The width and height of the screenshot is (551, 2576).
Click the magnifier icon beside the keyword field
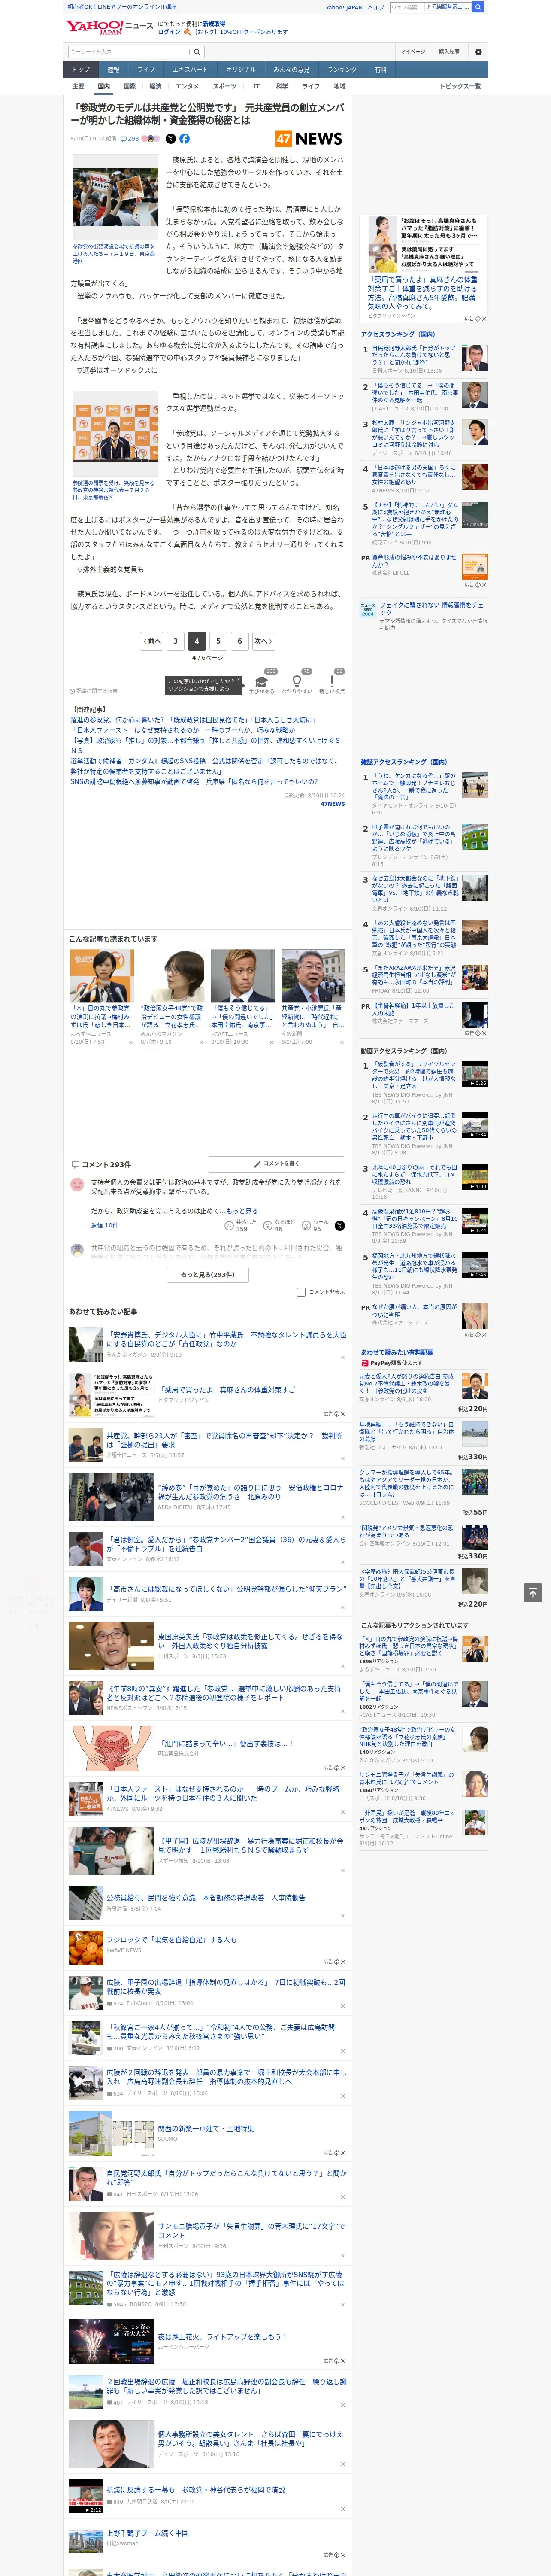(197, 52)
